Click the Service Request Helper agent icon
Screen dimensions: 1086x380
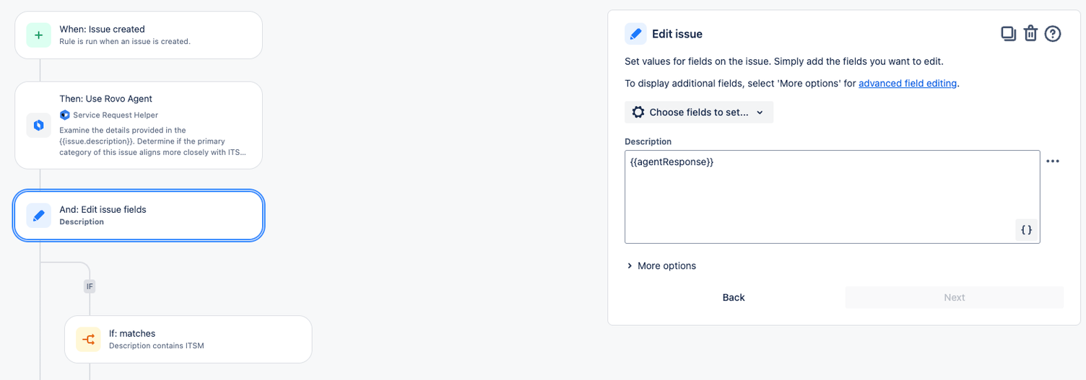pos(64,115)
